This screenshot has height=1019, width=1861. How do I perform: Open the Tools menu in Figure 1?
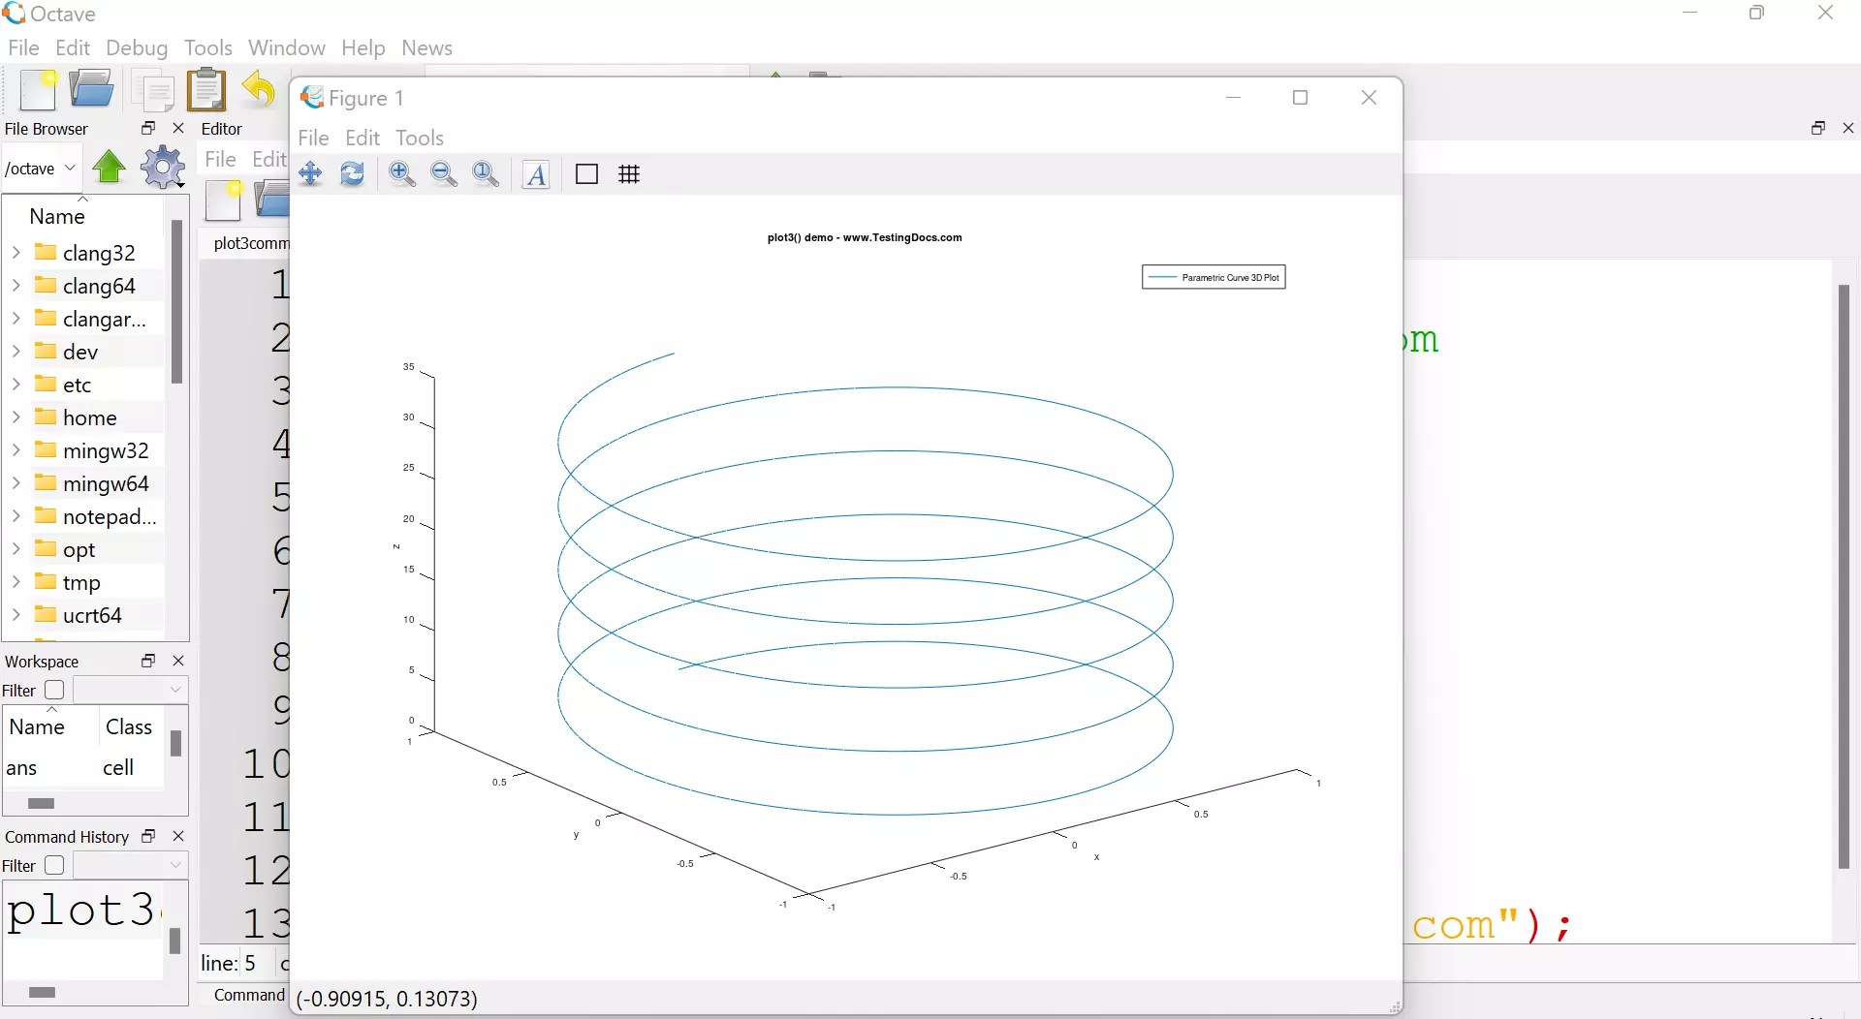[420, 138]
